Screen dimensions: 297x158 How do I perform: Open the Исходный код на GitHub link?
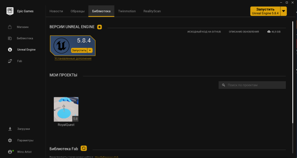(204, 32)
